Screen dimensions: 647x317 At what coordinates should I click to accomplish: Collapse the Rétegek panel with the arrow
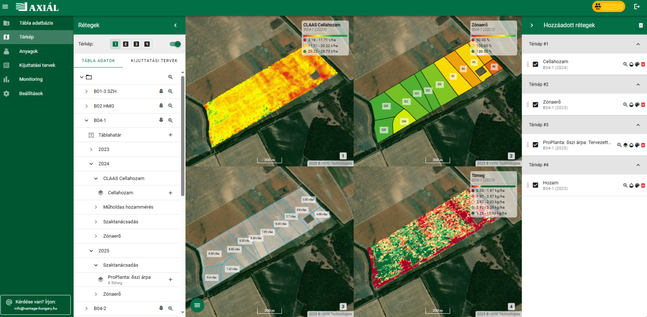[175, 25]
